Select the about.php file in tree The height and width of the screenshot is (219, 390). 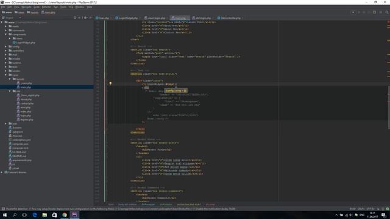click(x=24, y=99)
